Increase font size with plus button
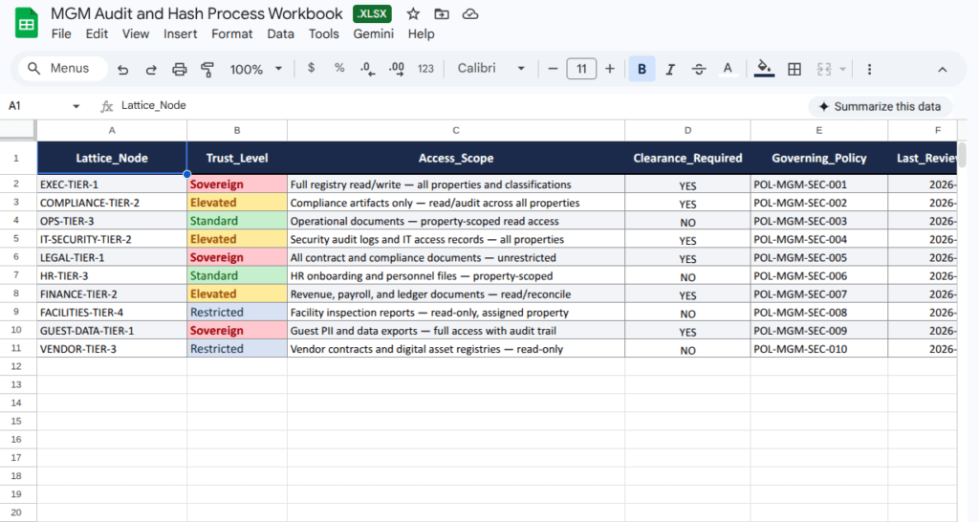Viewport: 979px width, 522px height. tap(610, 69)
